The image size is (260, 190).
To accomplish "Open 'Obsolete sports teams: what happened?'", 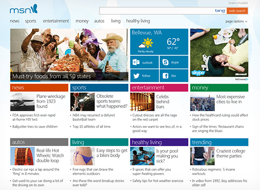I will (x=112, y=101).
